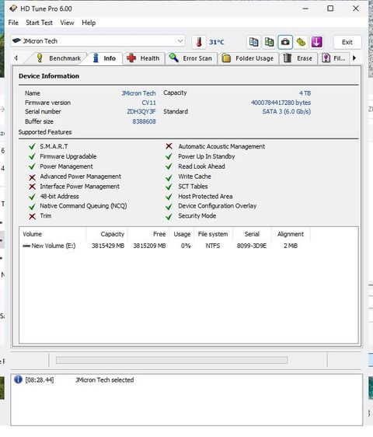
Task: Click the firmware version CV11 value
Action: coord(148,103)
